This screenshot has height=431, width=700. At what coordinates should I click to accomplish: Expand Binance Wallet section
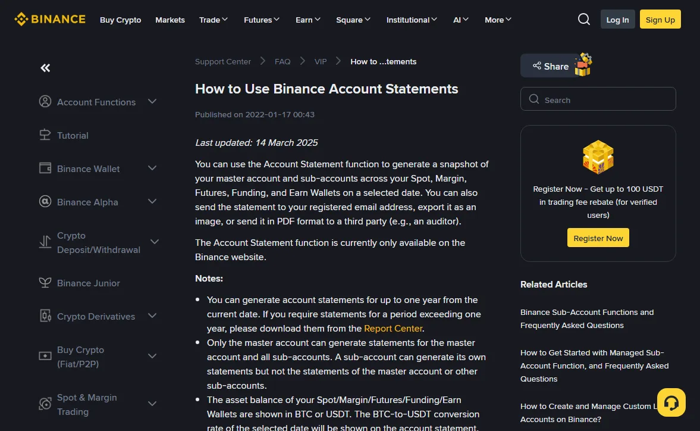[x=152, y=168]
